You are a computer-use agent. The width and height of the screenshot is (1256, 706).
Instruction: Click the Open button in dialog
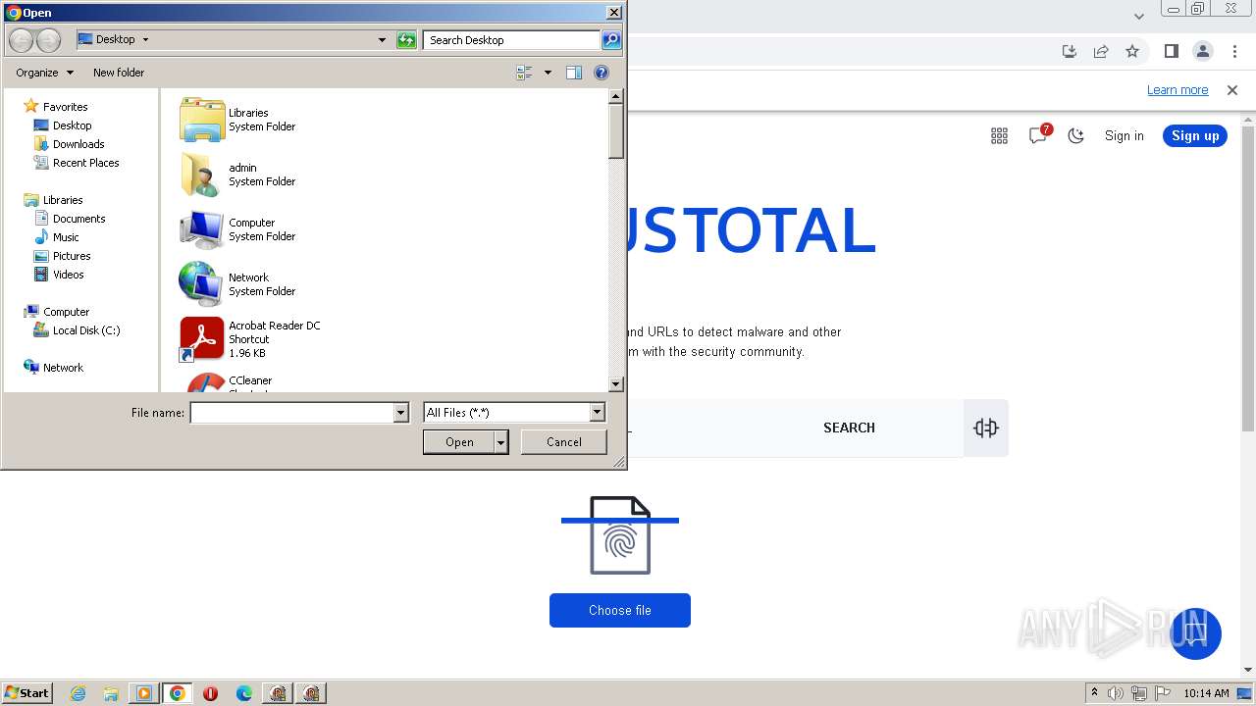point(459,442)
